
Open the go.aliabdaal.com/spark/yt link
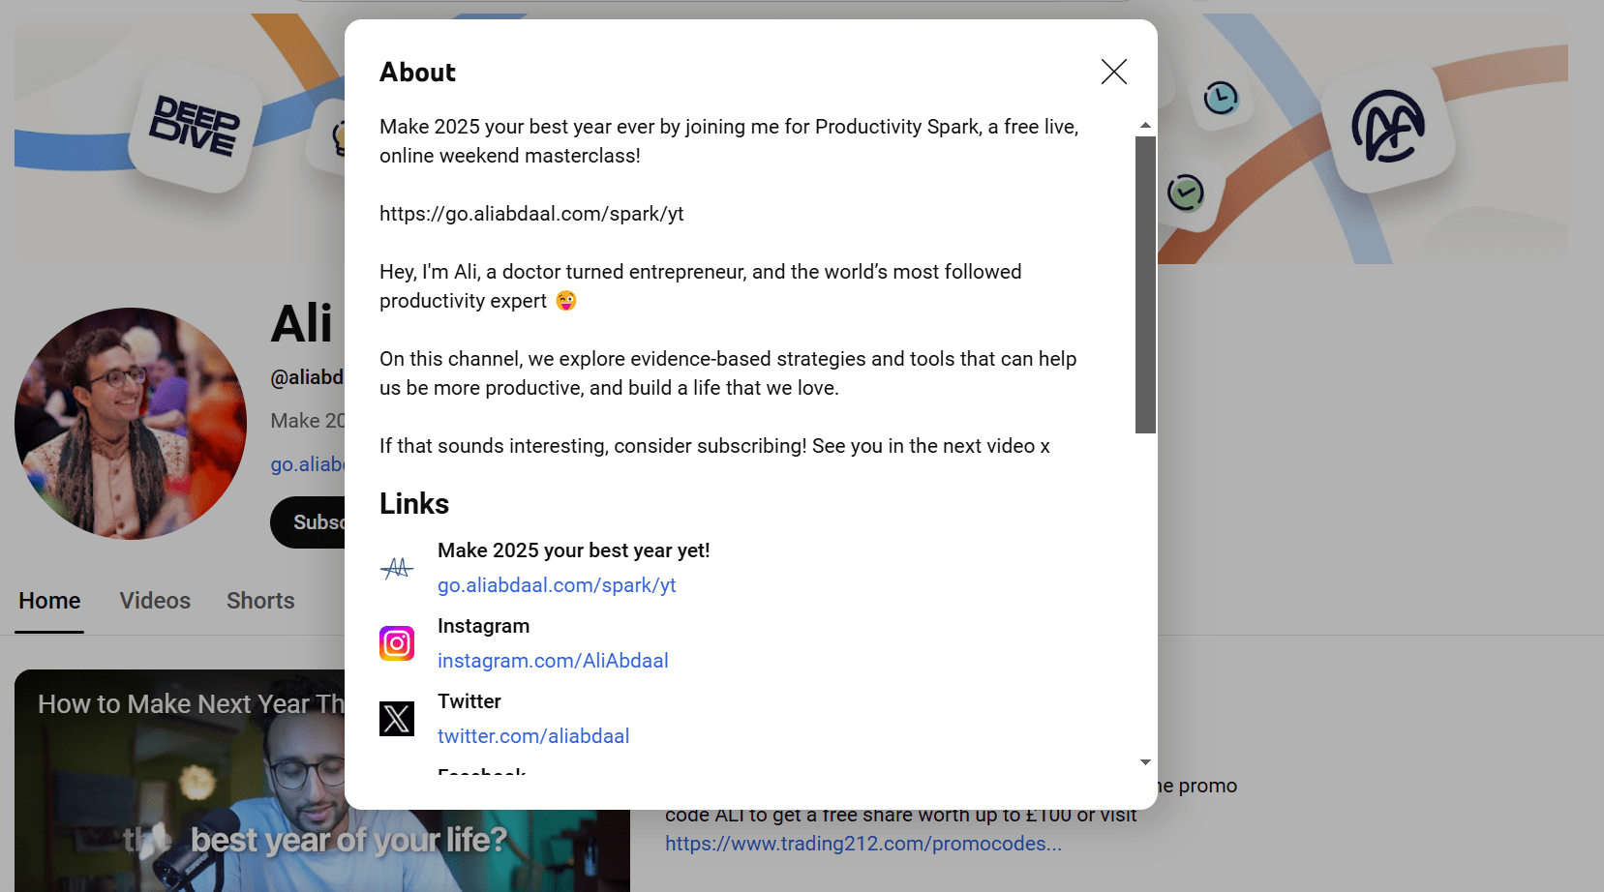[556, 584]
